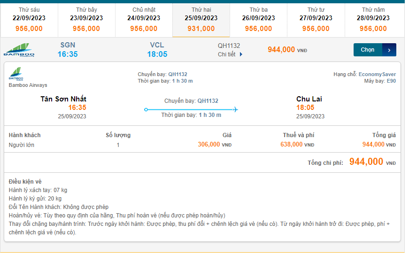Click the SGN 16:35 departure info
409x255 pixels.
pos(68,50)
